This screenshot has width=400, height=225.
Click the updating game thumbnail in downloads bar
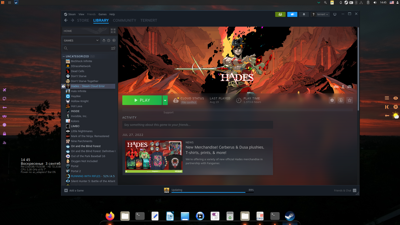167,190
